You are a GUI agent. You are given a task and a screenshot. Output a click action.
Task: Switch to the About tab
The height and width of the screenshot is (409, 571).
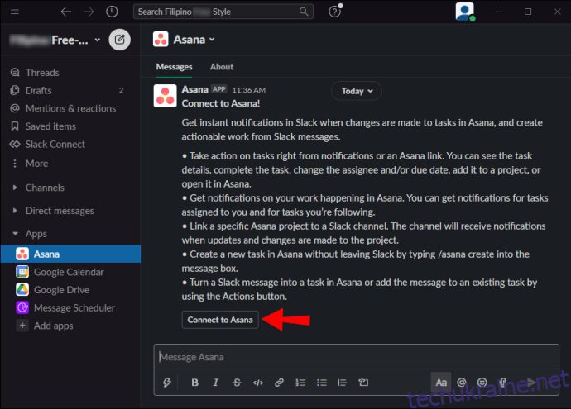(x=222, y=67)
